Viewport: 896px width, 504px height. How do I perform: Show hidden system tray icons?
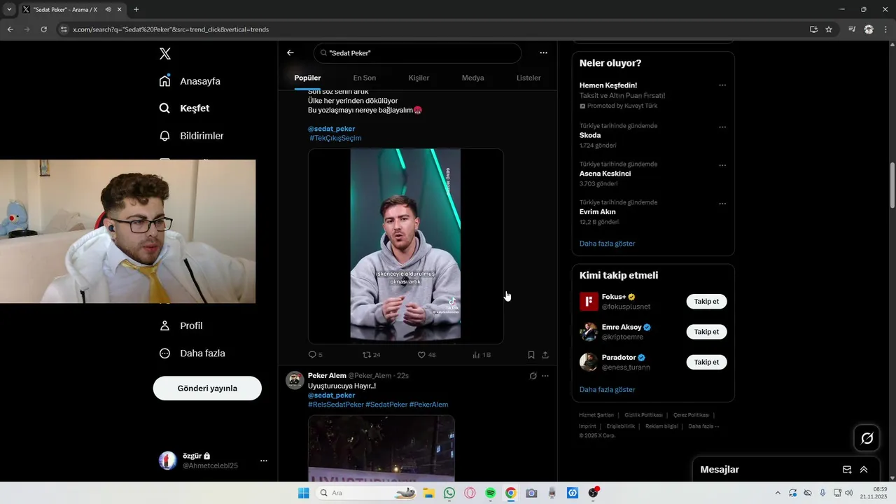pyautogui.click(x=777, y=493)
